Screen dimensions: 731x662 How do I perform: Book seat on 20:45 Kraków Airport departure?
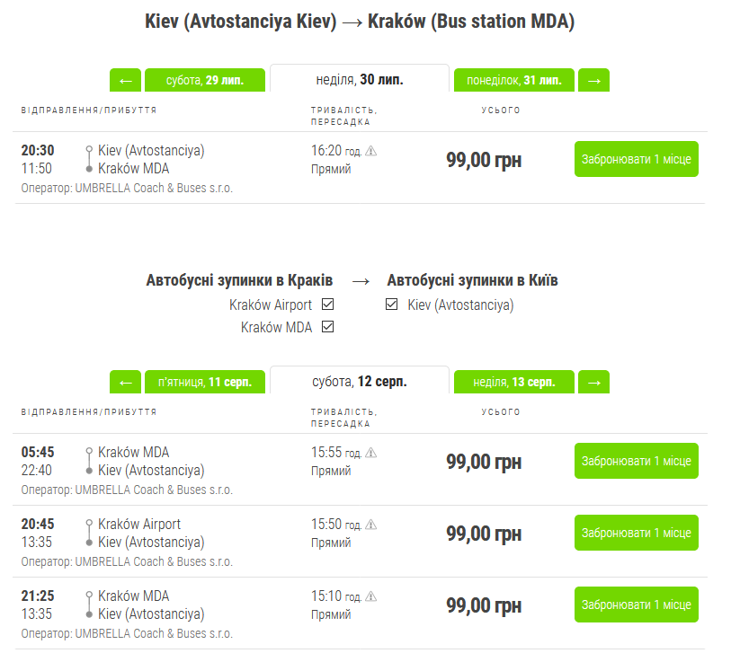pyautogui.click(x=636, y=533)
